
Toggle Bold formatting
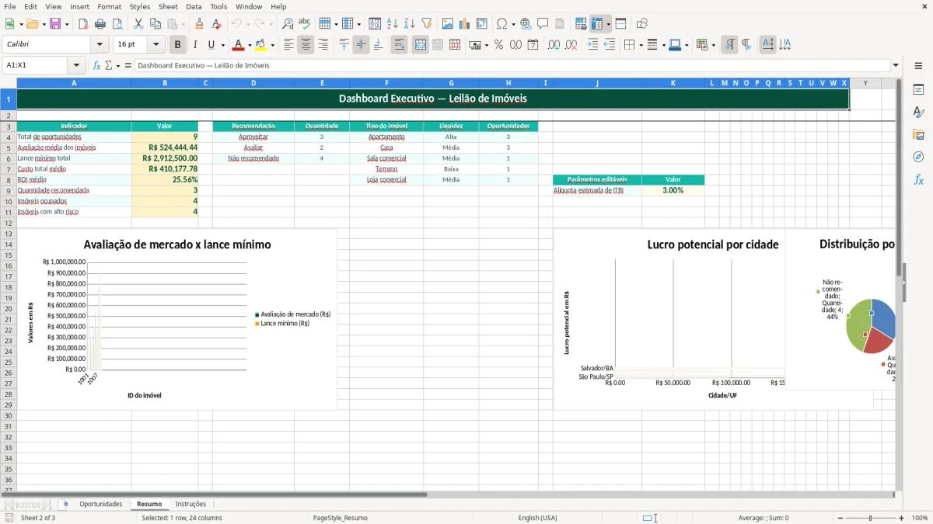(x=178, y=45)
